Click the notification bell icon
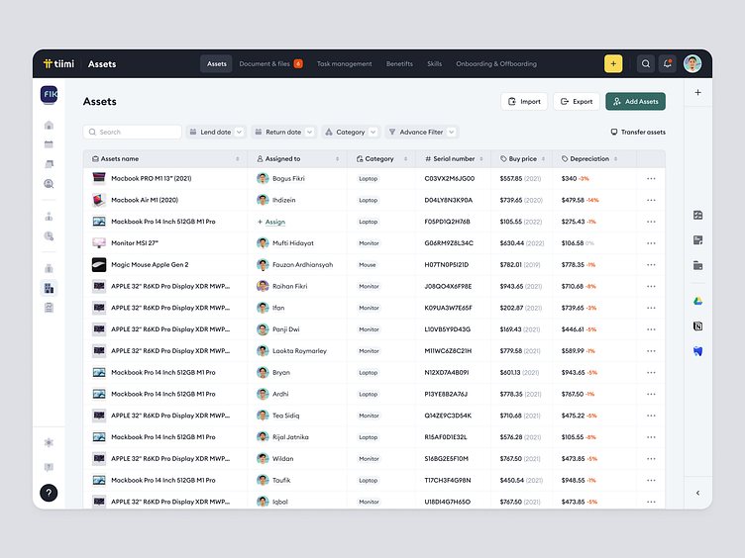 pyautogui.click(x=668, y=63)
